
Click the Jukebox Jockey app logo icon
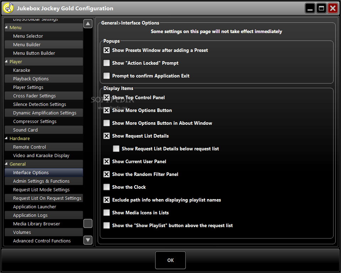(x=9, y=8)
